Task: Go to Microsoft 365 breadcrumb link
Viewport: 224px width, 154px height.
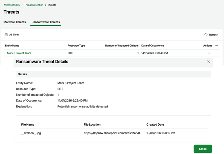Action: [x=12, y=5]
